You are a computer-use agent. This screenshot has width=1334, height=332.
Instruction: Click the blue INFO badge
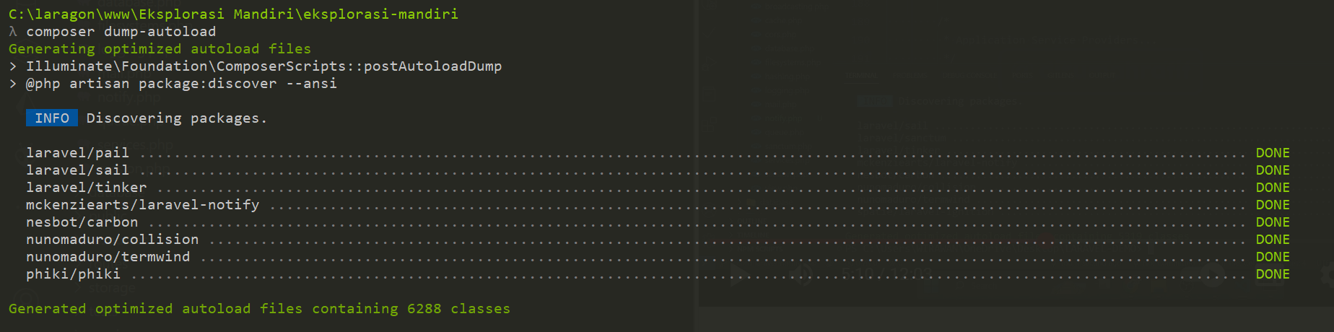[x=51, y=118]
